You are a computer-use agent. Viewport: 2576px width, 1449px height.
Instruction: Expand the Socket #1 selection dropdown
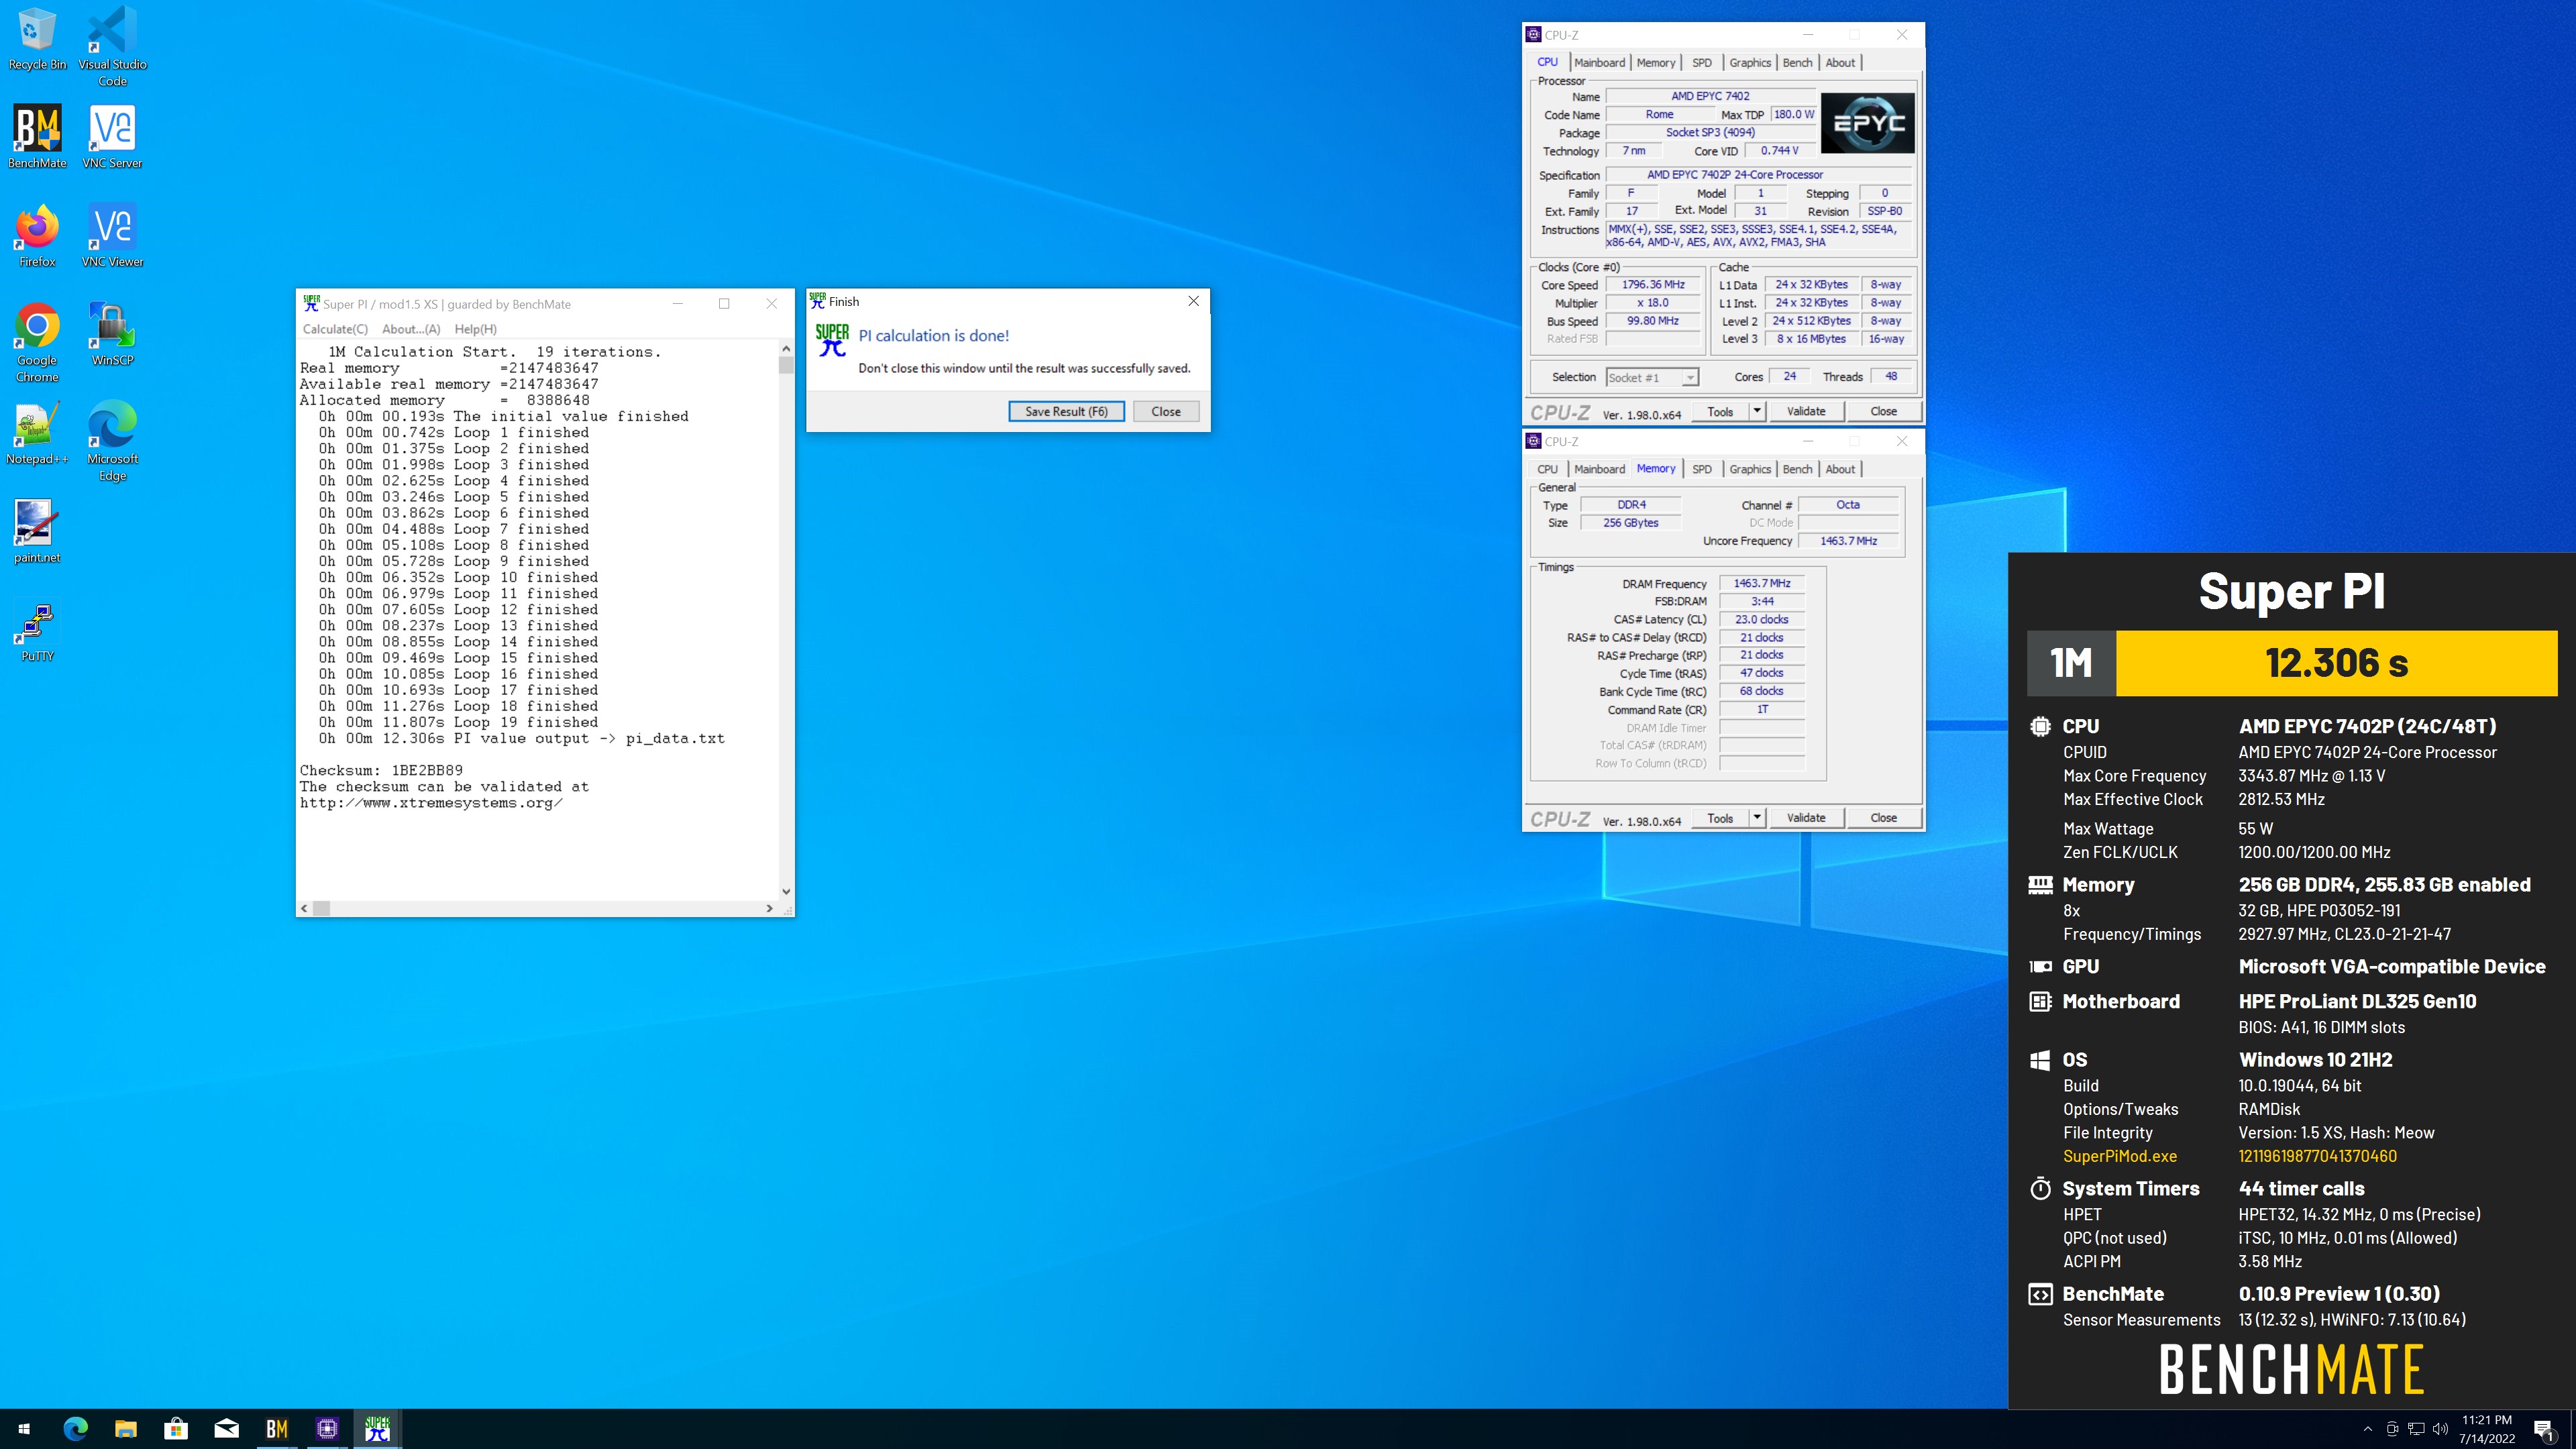(1689, 377)
